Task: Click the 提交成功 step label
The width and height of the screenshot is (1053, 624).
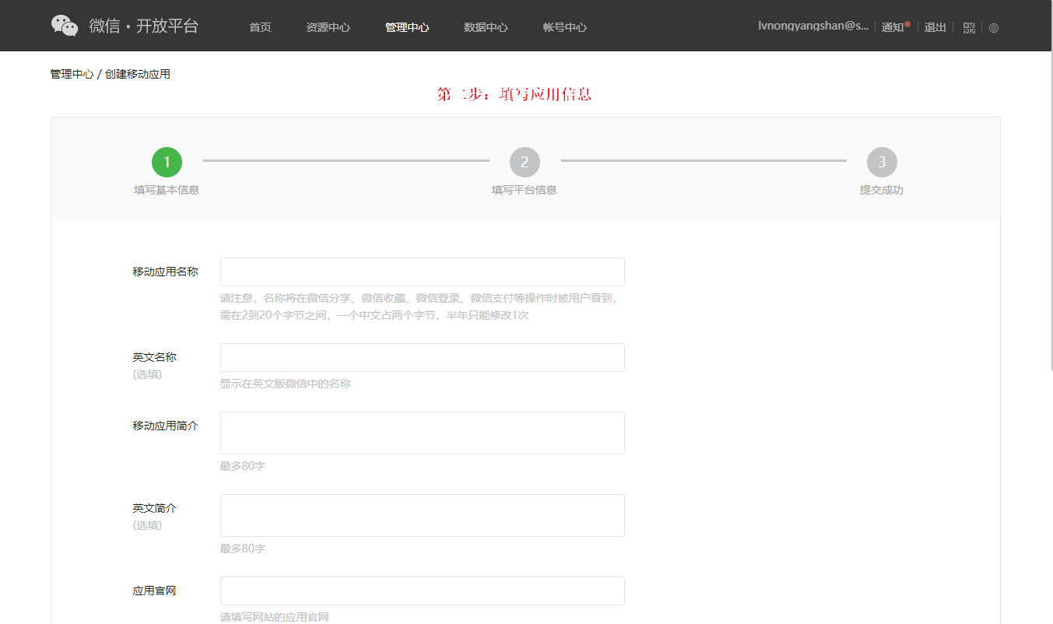Action: [x=882, y=190]
